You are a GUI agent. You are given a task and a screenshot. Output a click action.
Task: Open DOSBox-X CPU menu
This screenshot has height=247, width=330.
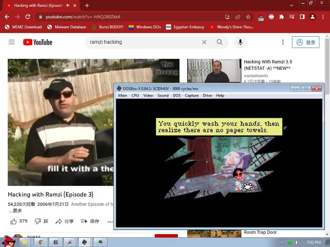[135, 96]
